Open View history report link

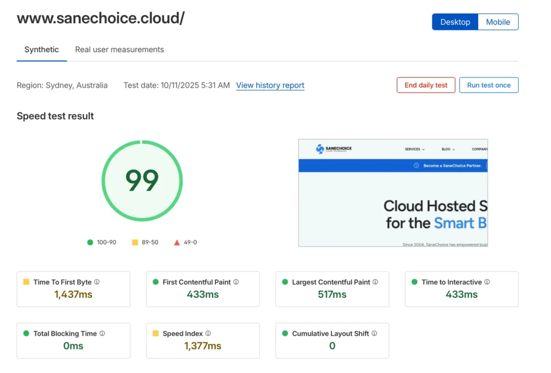[x=270, y=86]
